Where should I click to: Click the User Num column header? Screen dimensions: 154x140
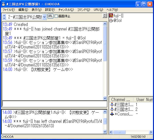(x=144, y=100)
